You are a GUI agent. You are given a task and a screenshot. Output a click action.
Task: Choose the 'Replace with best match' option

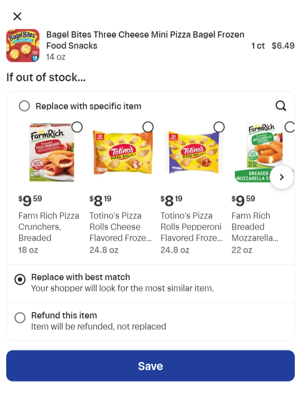click(20, 280)
